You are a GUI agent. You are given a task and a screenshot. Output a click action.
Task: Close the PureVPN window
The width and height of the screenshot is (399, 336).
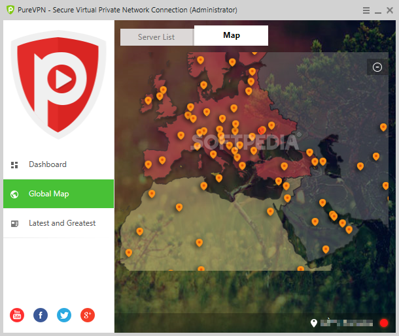coord(390,10)
